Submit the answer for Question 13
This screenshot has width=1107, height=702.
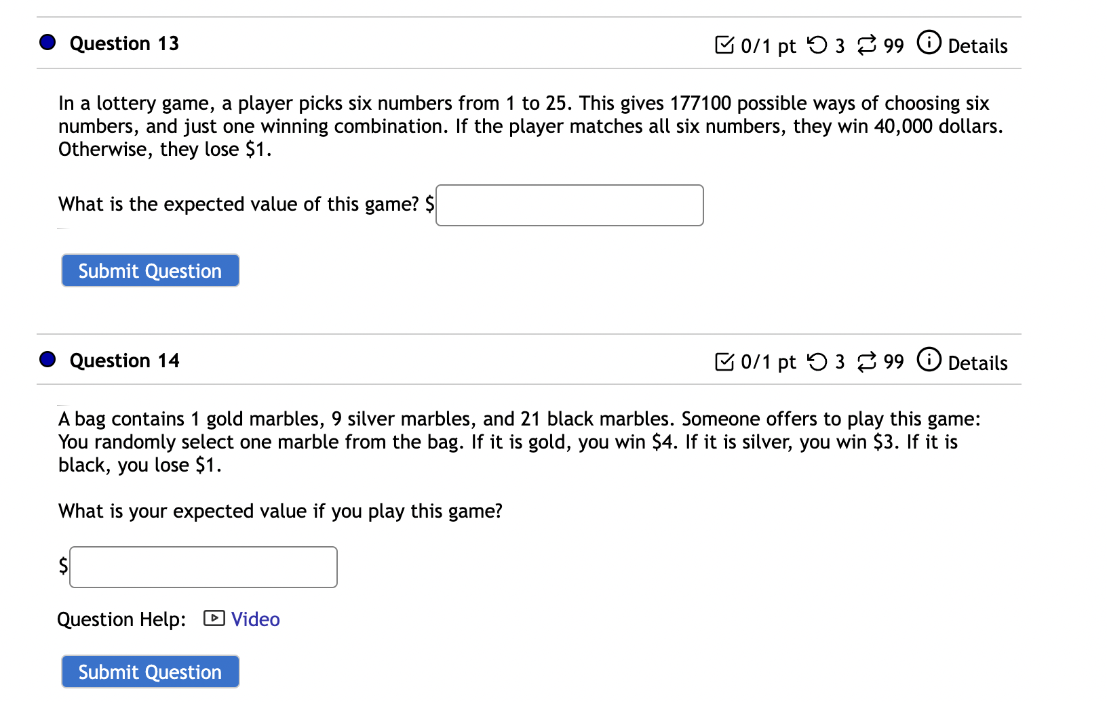(x=150, y=270)
